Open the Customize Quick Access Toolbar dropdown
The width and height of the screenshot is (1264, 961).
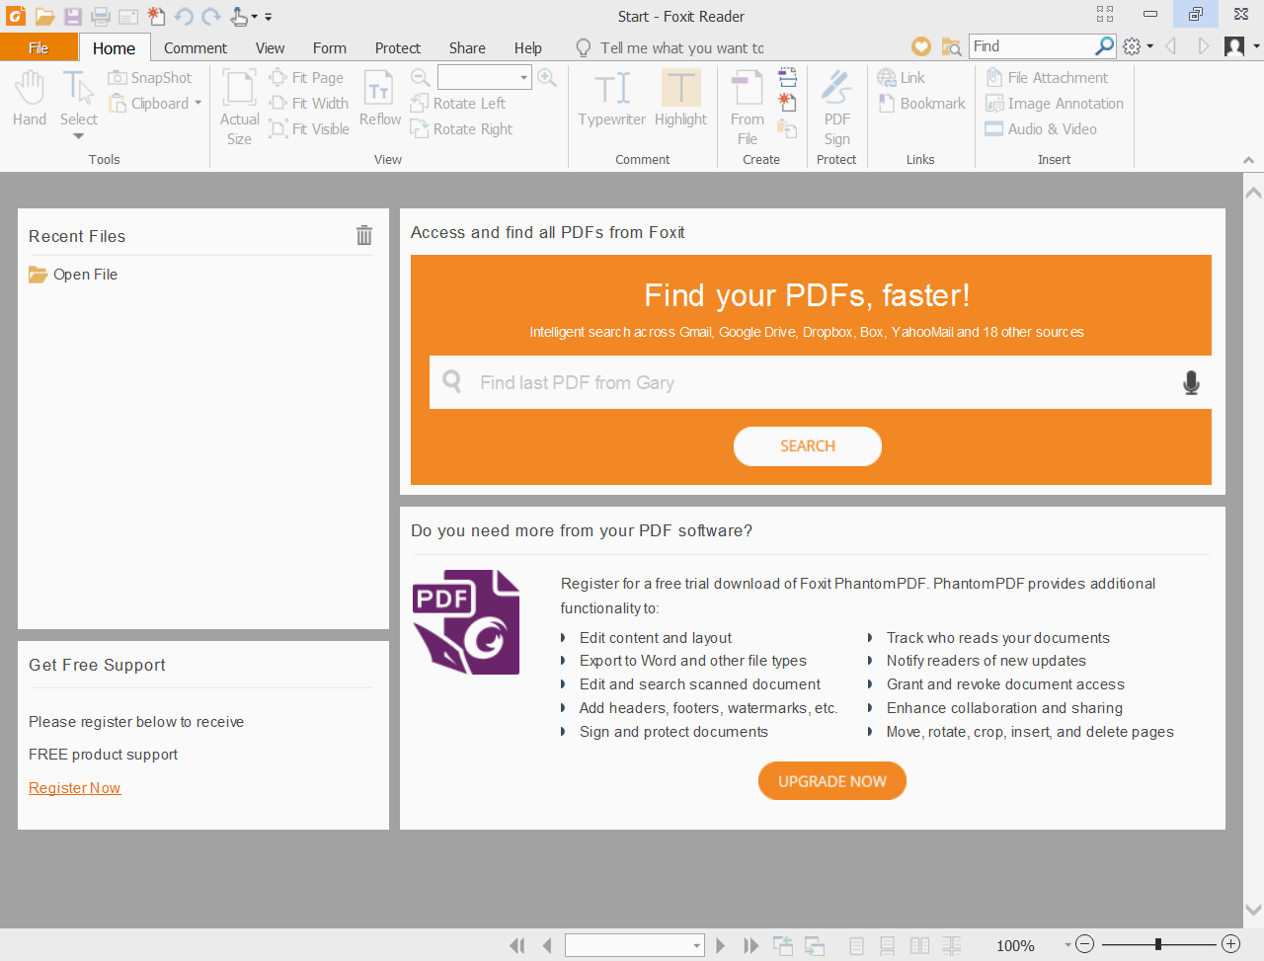269,17
